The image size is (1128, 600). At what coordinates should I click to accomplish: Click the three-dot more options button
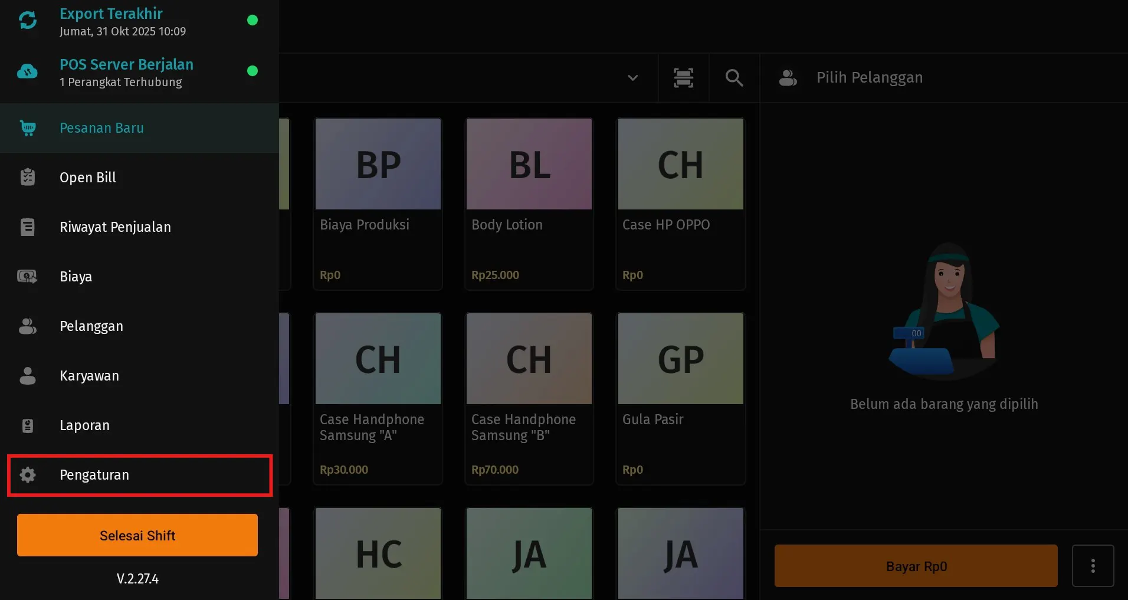(x=1093, y=566)
